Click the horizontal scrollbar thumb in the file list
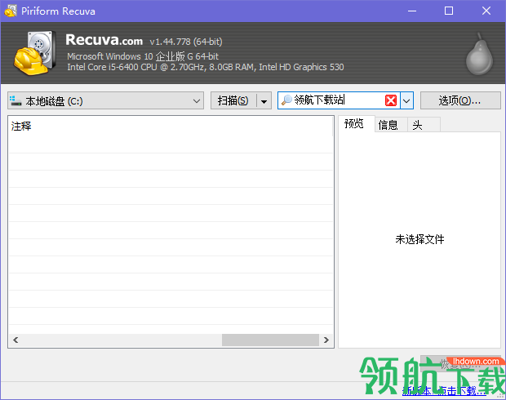 tap(270, 340)
